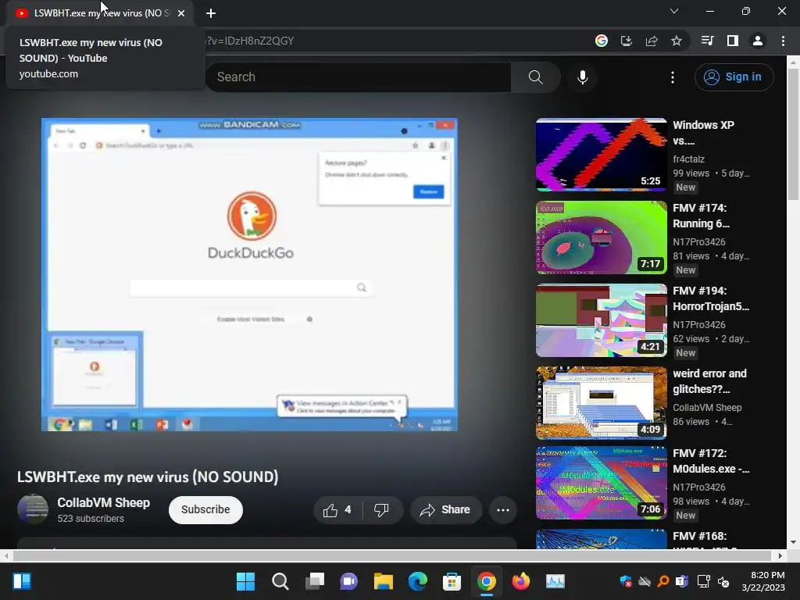
Task: Sign in to YouTube
Action: pyautogui.click(x=734, y=77)
